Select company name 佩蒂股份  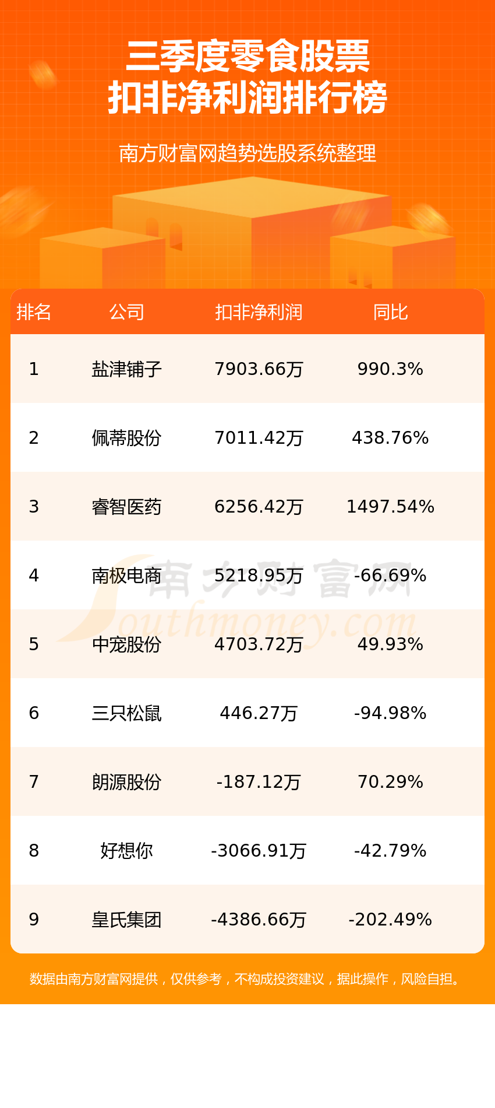pyautogui.click(x=126, y=438)
